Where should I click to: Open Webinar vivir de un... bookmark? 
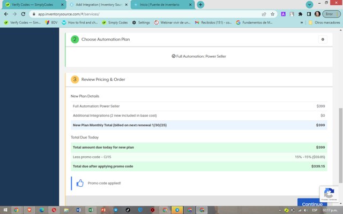coord(173,22)
